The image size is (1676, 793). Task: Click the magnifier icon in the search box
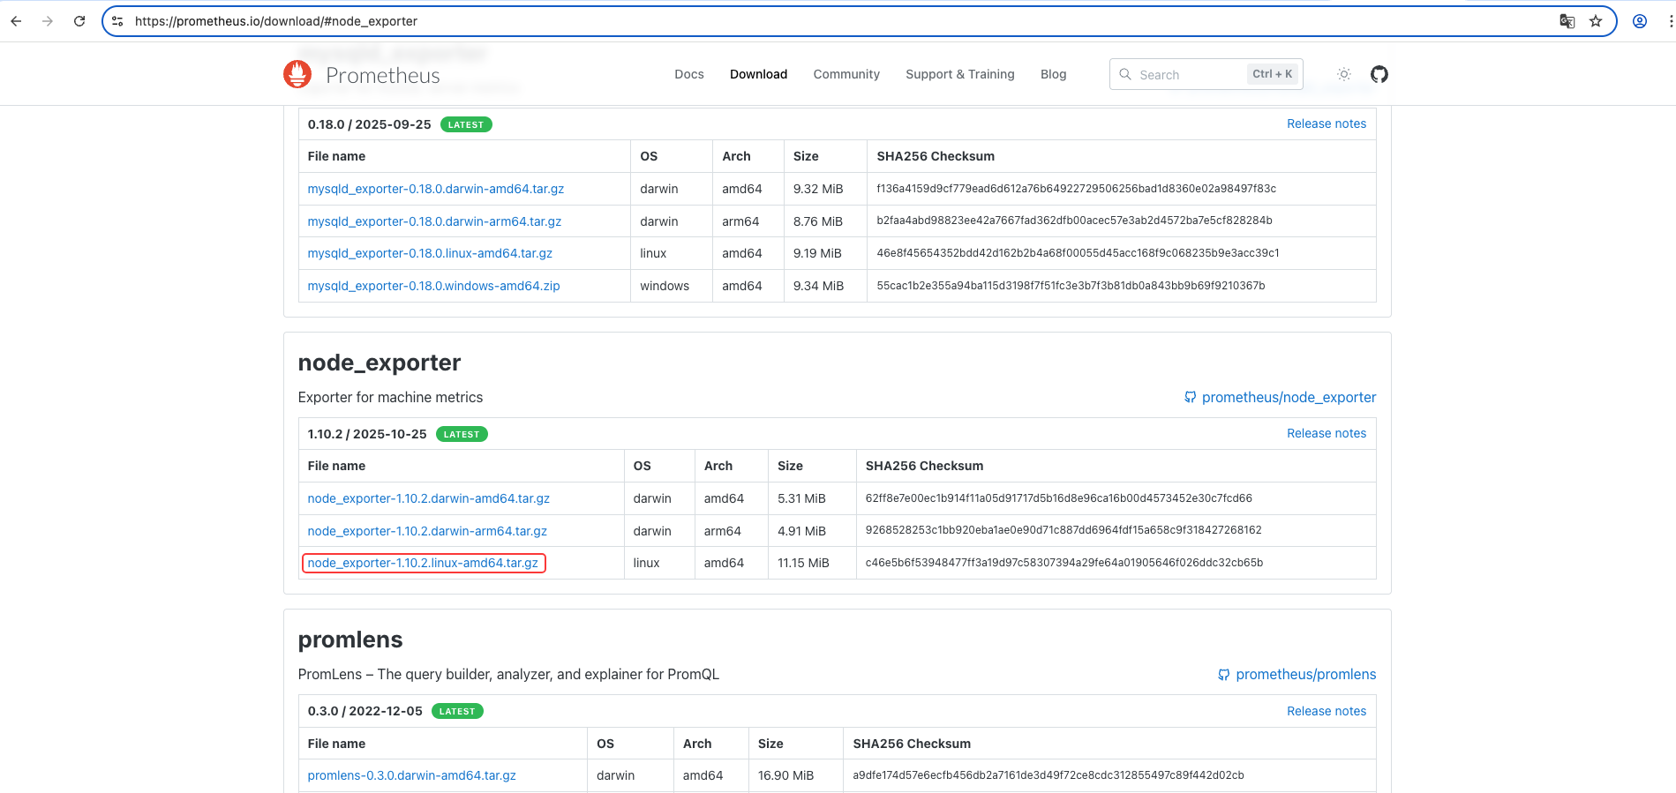point(1125,74)
